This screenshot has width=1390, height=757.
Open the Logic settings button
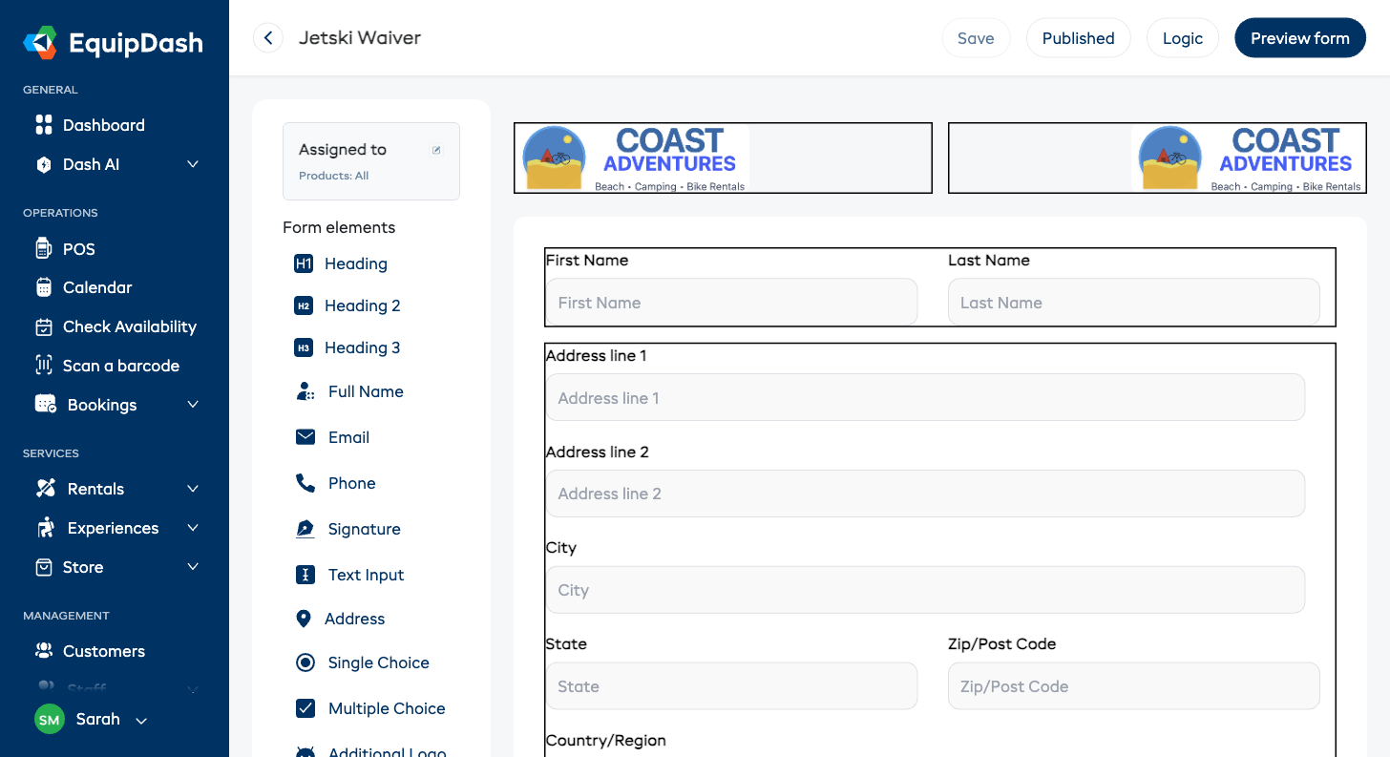pyautogui.click(x=1182, y=38)
